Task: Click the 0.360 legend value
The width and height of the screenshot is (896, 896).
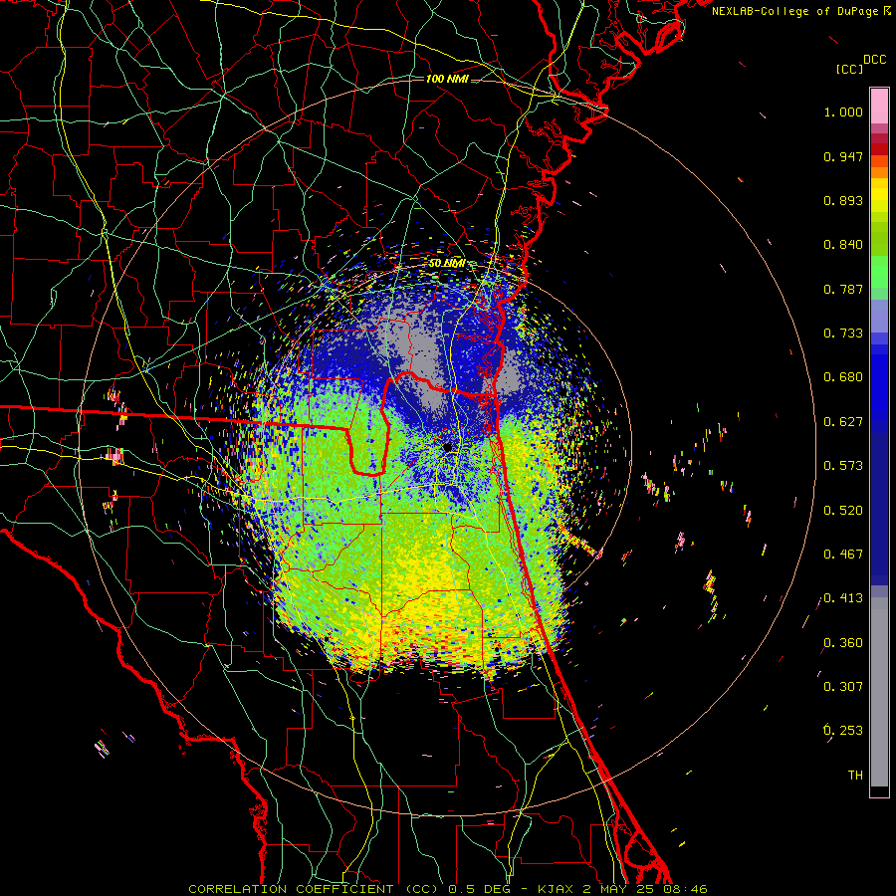Action: tap(843, 643)
